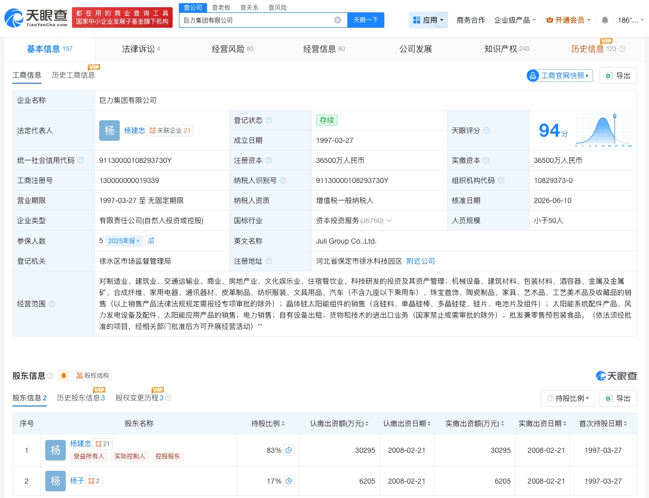This screenshot has height=498, width=649.
Task: Click the help icon beside 组织机构代码
Action: tap(501, 180)
